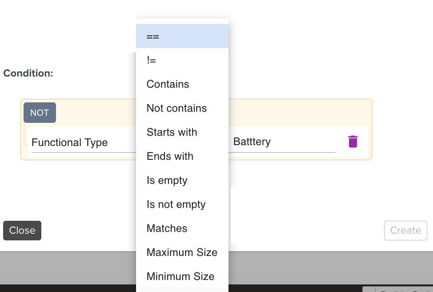Select the Matches operator
Screen dimensions: 433x292
coord(182,228)
